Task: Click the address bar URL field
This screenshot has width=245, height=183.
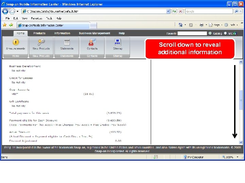Action: [x=94, y=12]
